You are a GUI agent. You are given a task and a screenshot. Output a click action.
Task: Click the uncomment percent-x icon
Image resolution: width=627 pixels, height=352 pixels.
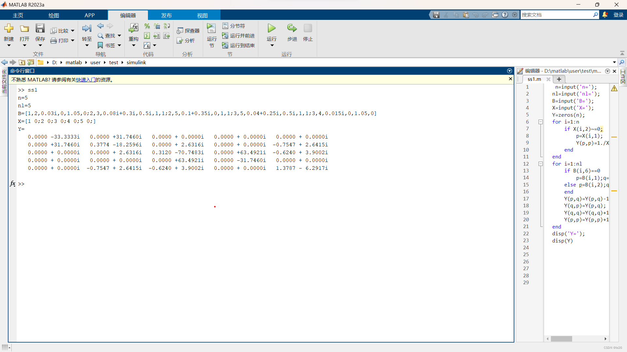157,26
